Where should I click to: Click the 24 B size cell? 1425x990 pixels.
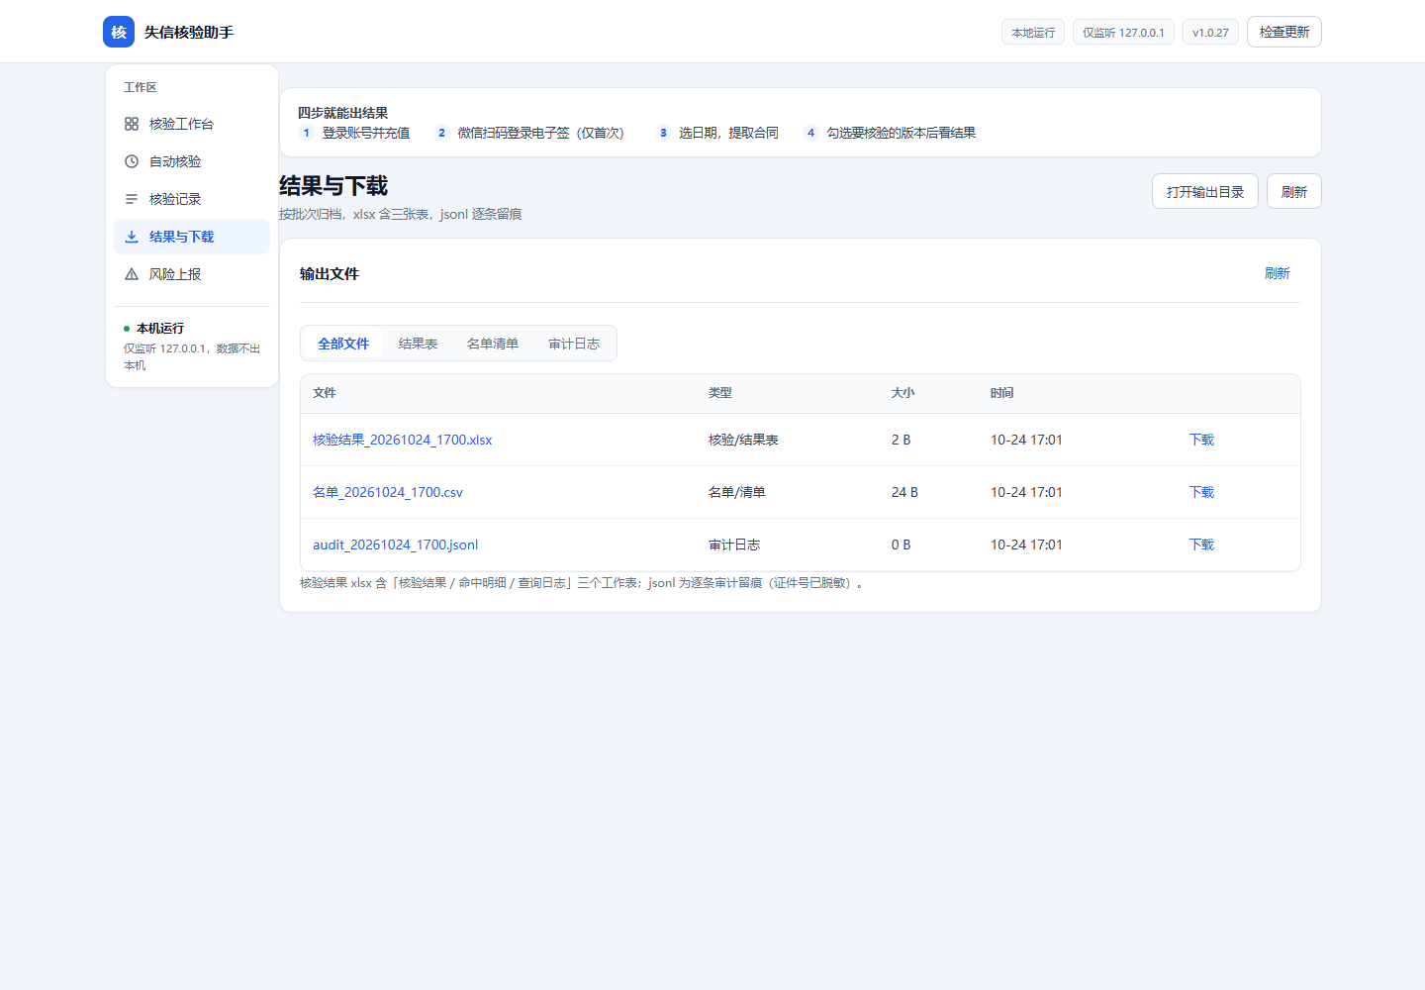904,492
